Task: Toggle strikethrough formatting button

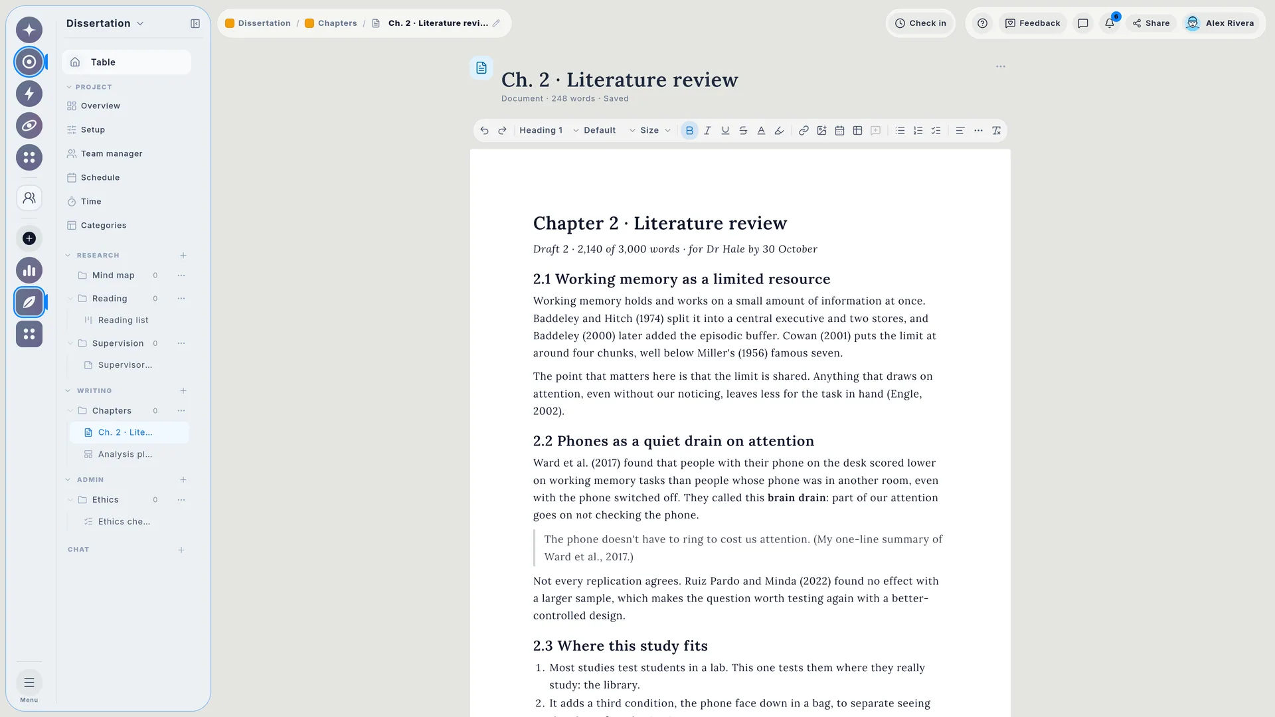Action: tap(743, 131)
